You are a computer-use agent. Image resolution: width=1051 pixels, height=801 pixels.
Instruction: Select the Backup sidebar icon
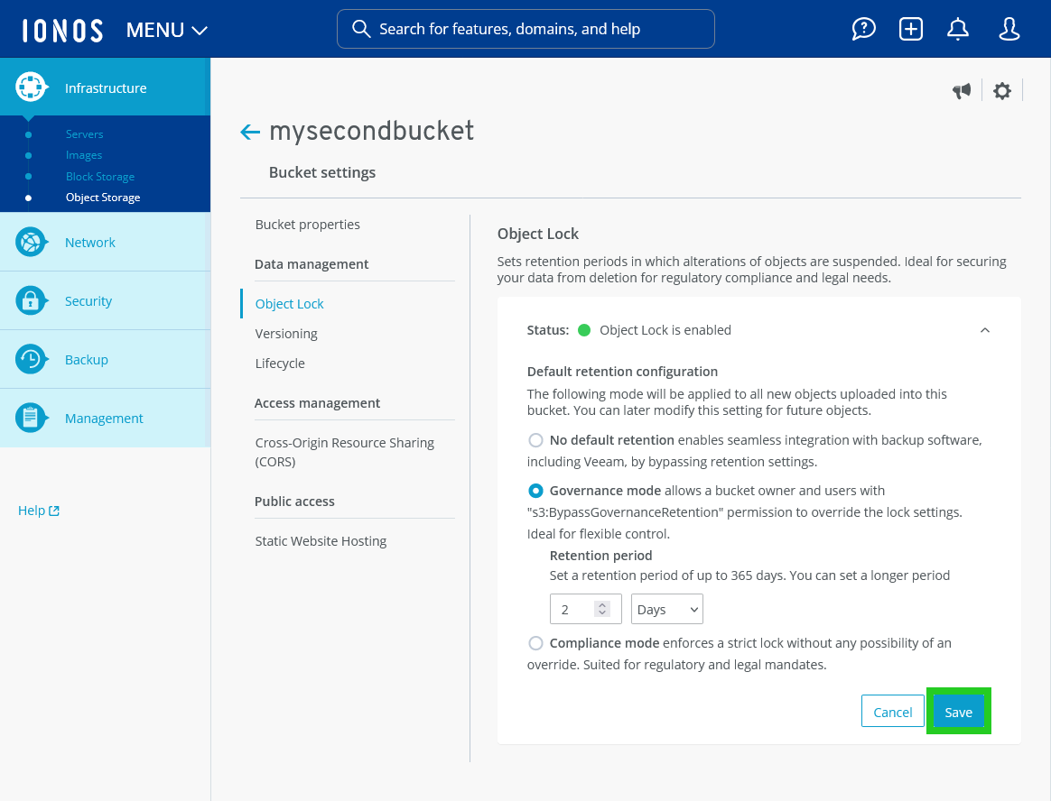(x=31, y=359)
